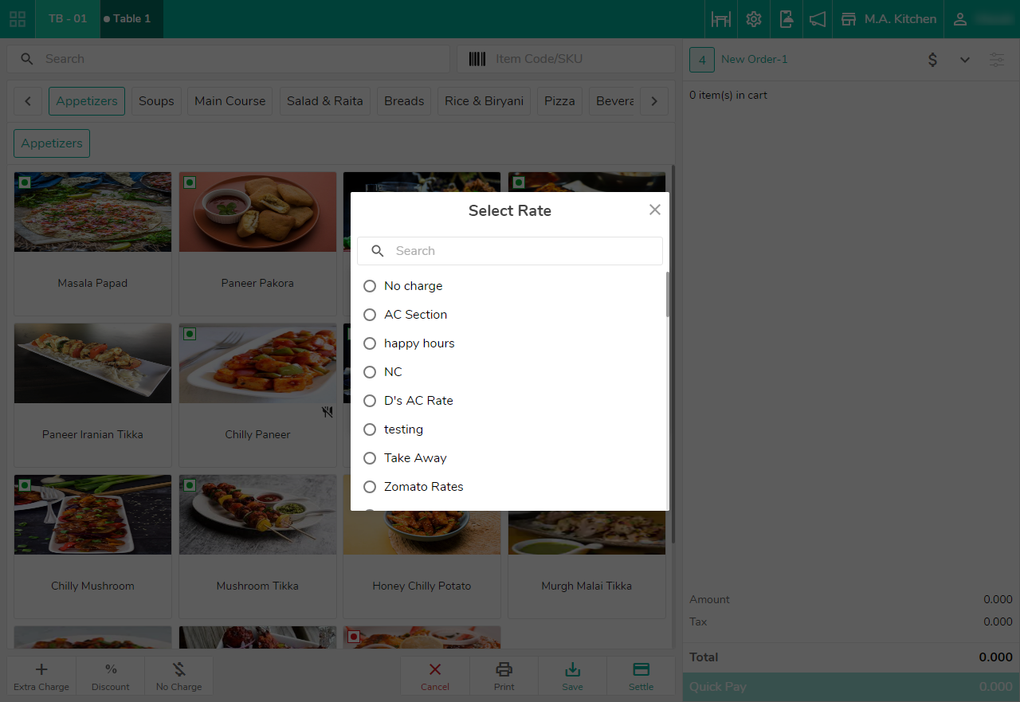1020x702 pixels.
Task: Add Chilly Mushroom item
Action: click(x=92, y=547)
